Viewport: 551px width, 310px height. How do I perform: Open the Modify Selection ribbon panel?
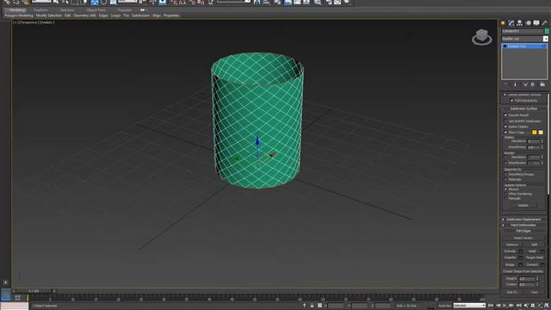49,15
